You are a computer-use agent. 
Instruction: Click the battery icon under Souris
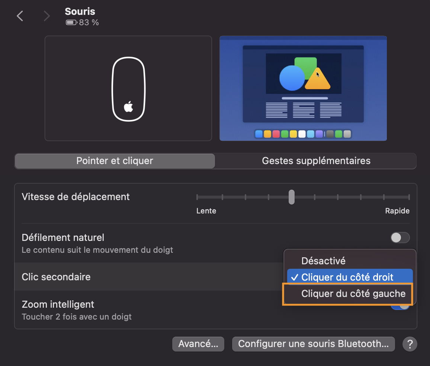click(71, 23)
